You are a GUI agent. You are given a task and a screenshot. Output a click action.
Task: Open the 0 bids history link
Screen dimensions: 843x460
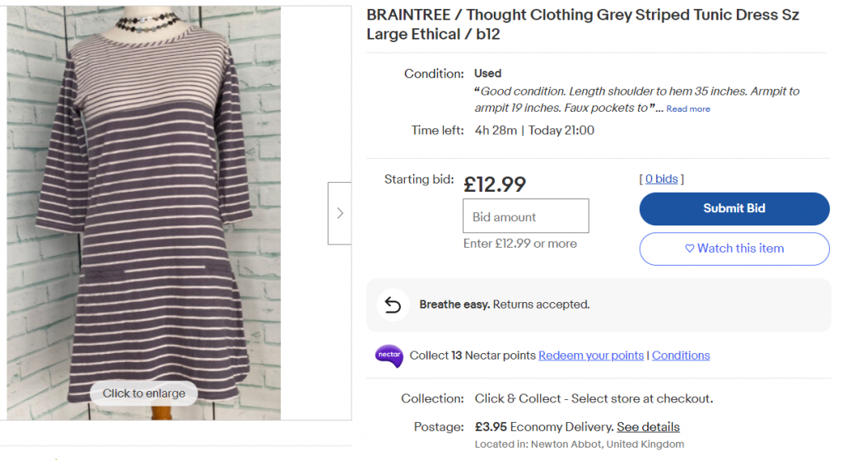(661, 179)
